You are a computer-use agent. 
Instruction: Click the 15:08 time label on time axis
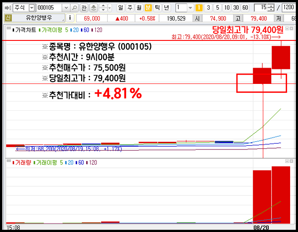(x=13, y=228)
